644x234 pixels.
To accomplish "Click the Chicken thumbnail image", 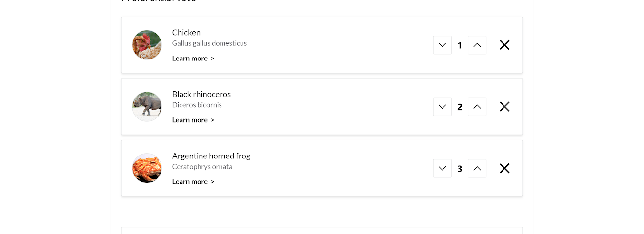I will click(147, 45).
